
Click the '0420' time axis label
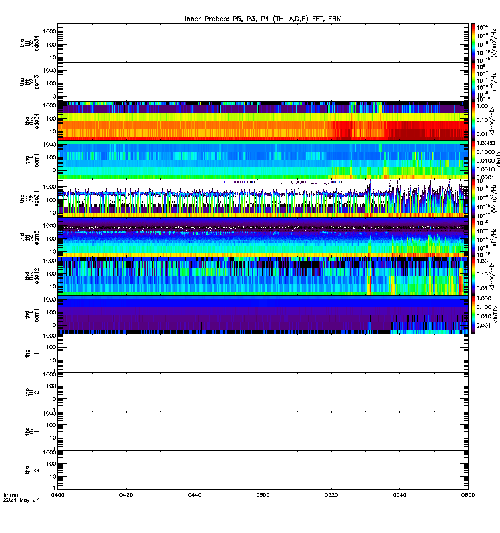(x=126, y=495)
